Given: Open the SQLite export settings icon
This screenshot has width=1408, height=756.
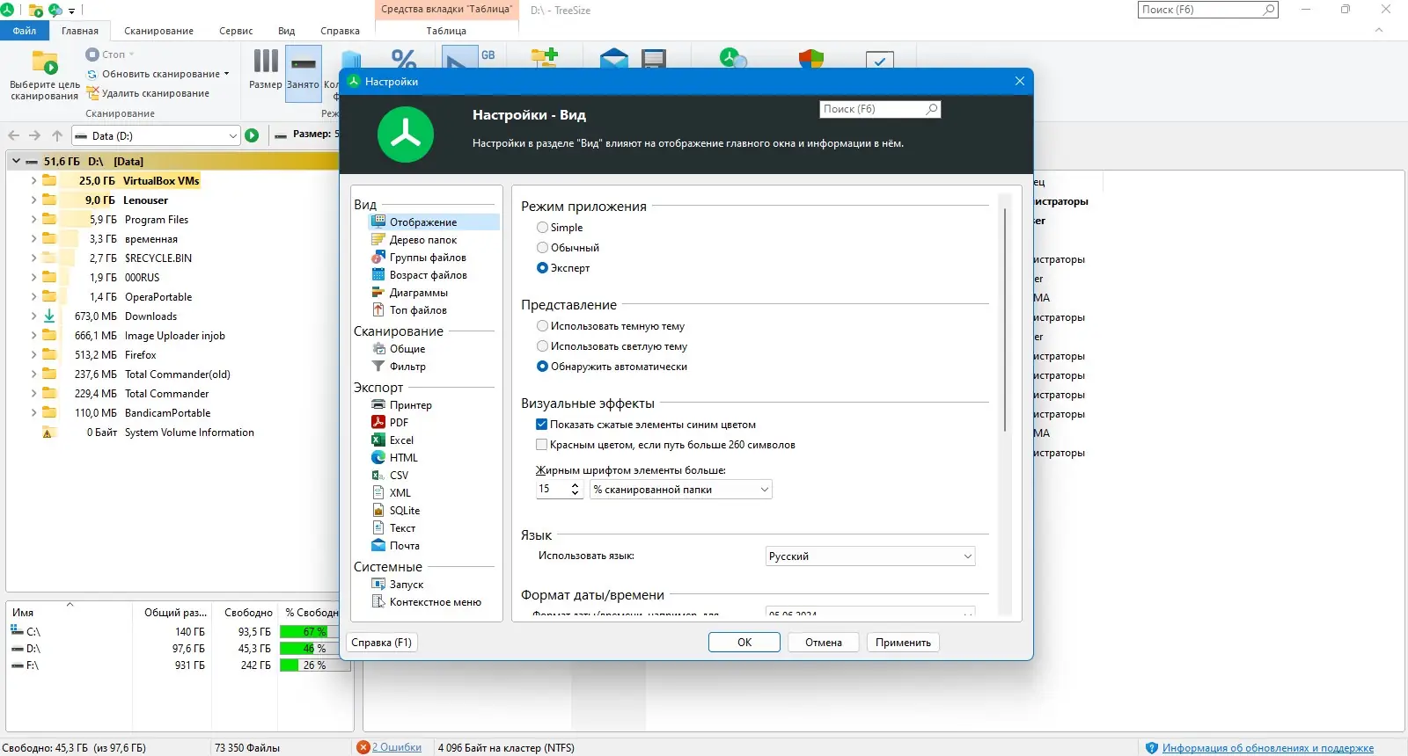Looking at the screenshot, I should (x=378, y=510).
